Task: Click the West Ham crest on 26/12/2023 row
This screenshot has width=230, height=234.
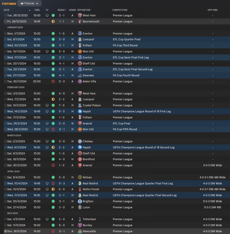Action: coord(80,15)
